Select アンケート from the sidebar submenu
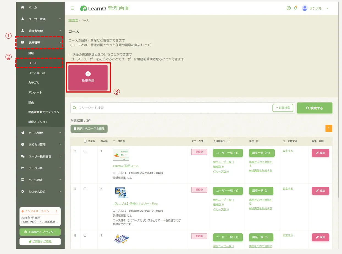This screenshot has height=254, width=342. [35, 93]
